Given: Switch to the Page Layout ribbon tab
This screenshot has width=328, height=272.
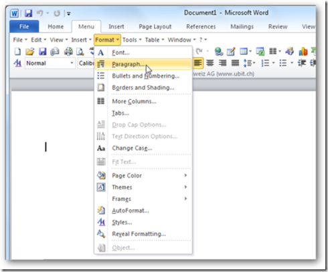Looking at the screenshot, I should (x=155, y=27).
